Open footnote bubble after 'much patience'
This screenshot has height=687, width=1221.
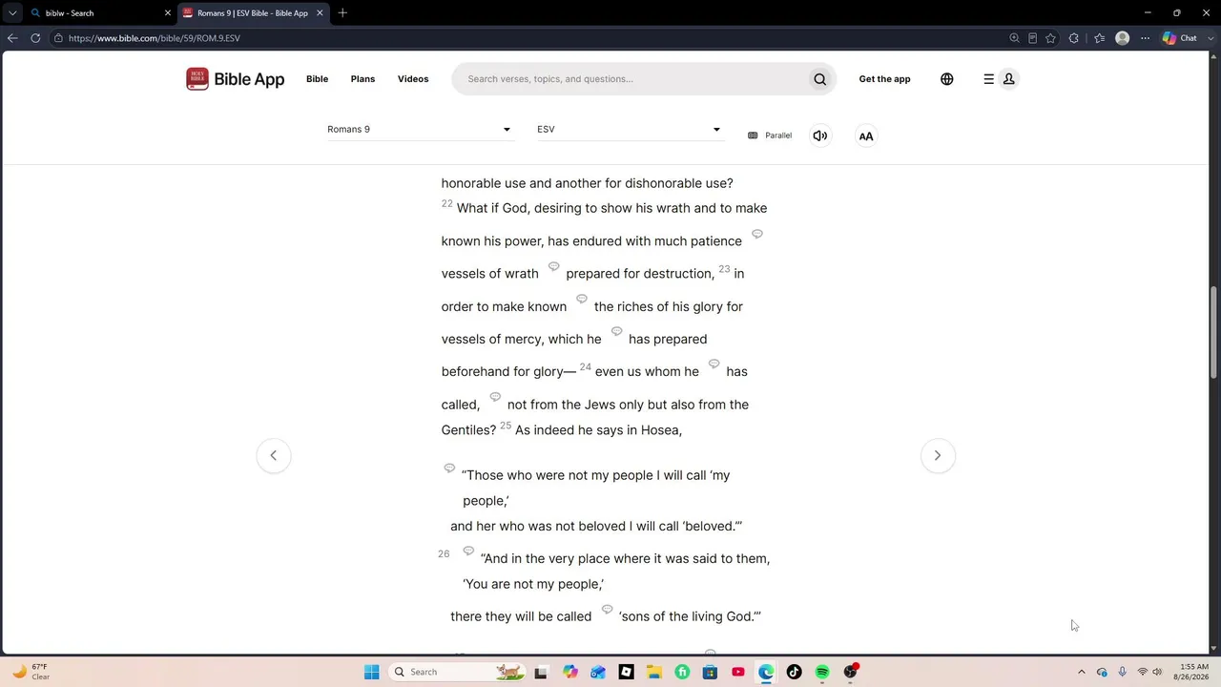pos(757,234)
